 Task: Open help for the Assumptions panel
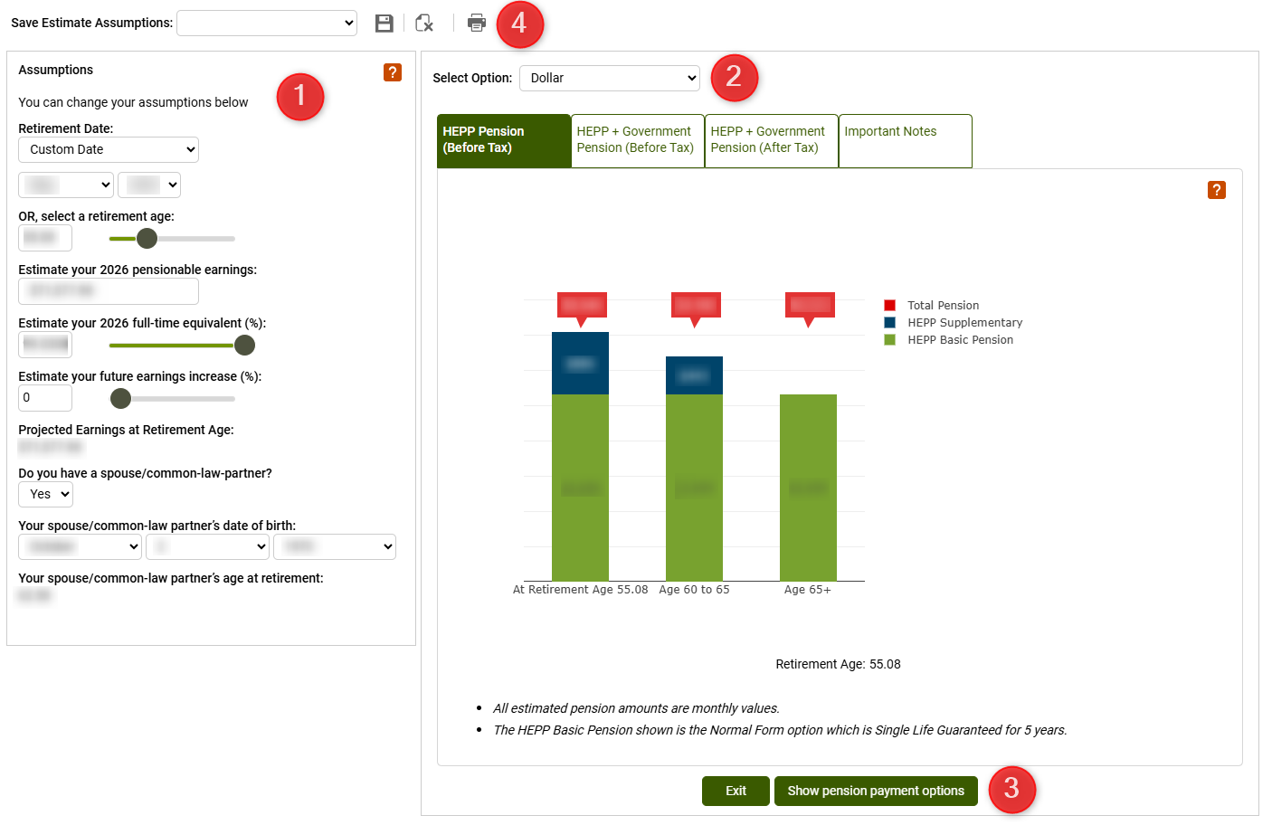click(393, 72)
